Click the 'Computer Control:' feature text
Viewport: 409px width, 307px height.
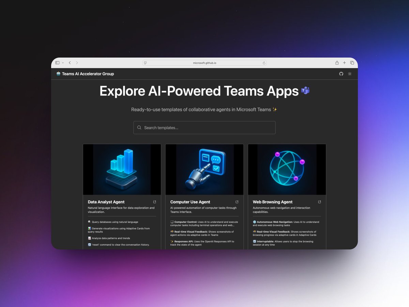186,222
